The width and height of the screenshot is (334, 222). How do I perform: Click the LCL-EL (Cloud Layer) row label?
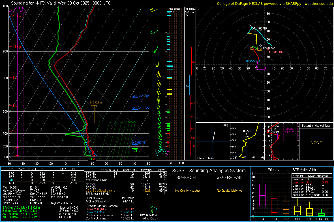100,191
